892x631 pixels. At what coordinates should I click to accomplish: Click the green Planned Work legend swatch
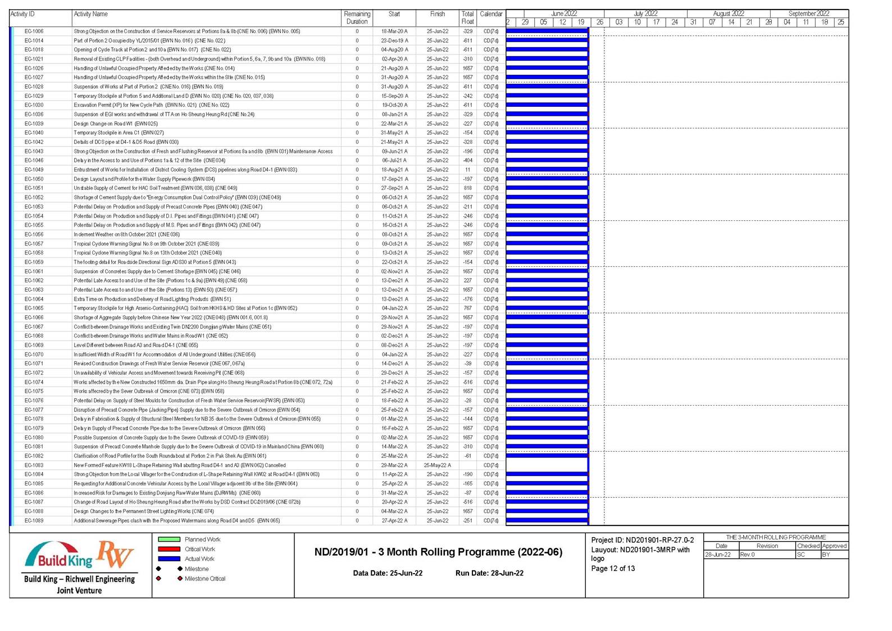169,539
